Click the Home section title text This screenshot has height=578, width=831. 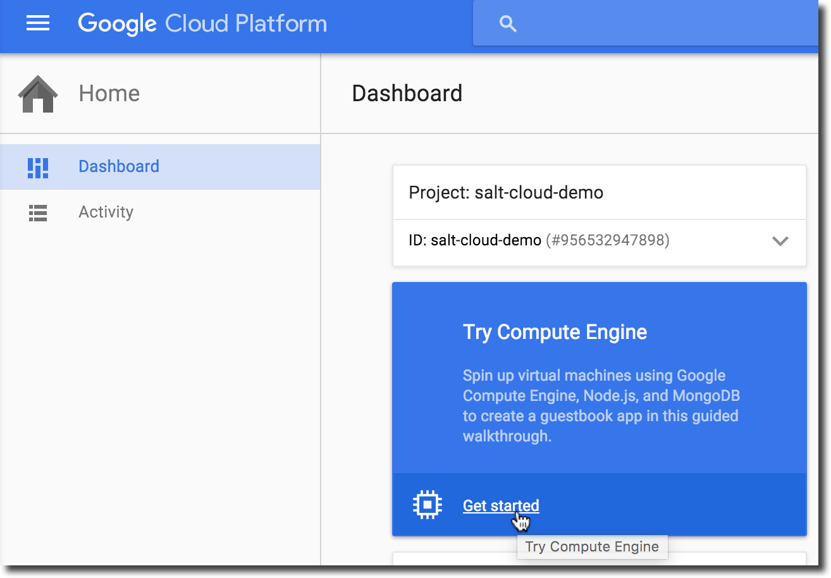[109, 94]
